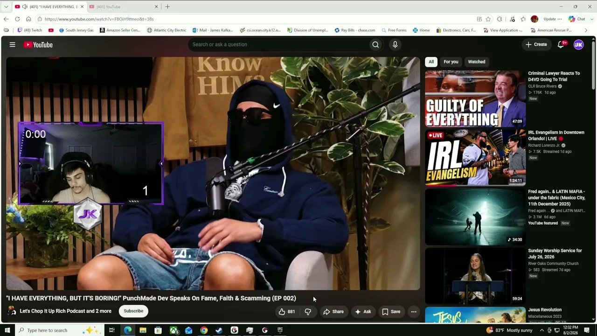Launch Epic Games from the taskbar
This screenshot has width=597, height=336.
tap(280, 330)
